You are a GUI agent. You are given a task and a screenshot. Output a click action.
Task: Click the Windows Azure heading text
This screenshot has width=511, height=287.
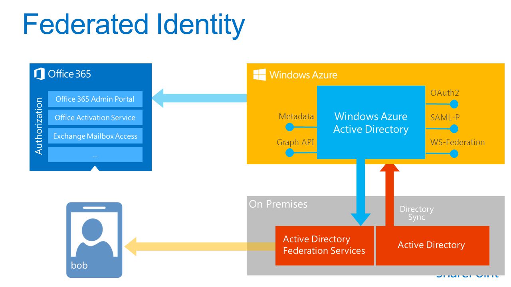point(303,75)
